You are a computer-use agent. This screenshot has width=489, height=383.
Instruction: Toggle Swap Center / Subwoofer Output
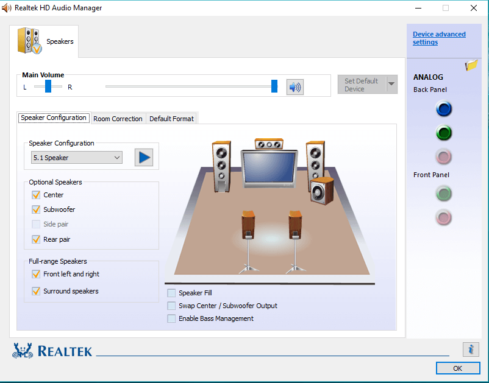tap(171, 306)
